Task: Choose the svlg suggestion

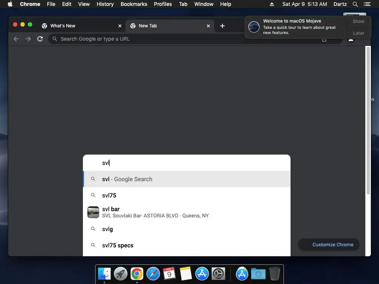Action: tap(187, 229)
